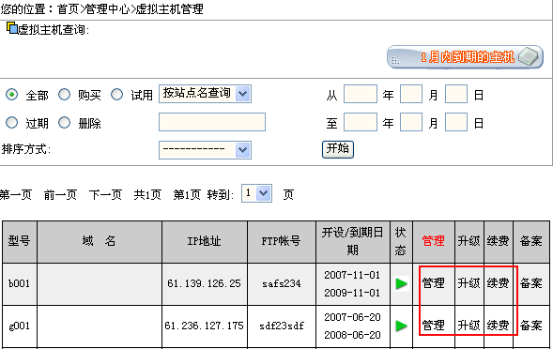Open the 排序方式 dropdown
Screen dimensions: 553x349
pyautogui.click(x=205, y=150)
